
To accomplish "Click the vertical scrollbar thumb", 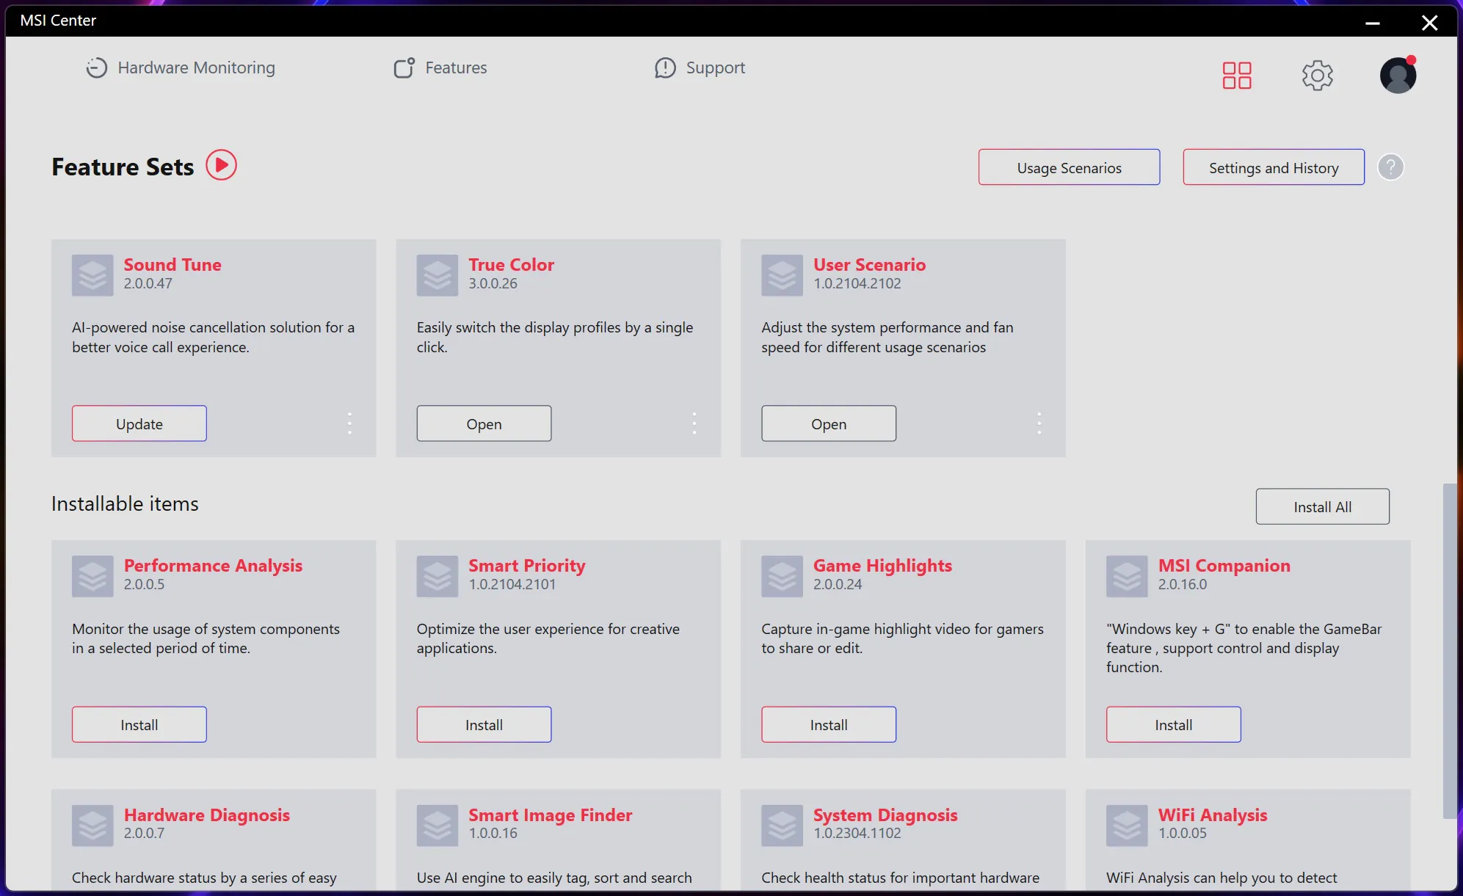I will click(x=1449, y=650).
